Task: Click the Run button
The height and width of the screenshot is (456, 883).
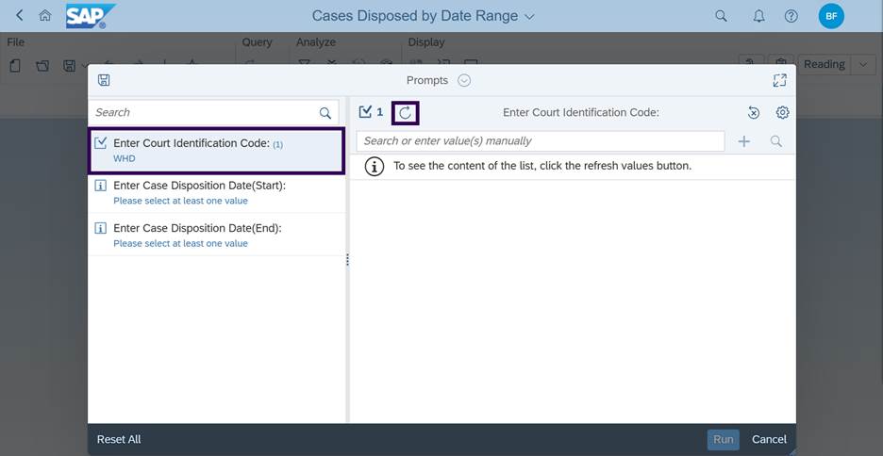Action: tap(723, 440)
